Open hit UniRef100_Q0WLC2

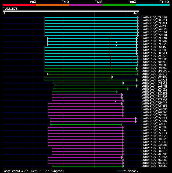point(154,29)
